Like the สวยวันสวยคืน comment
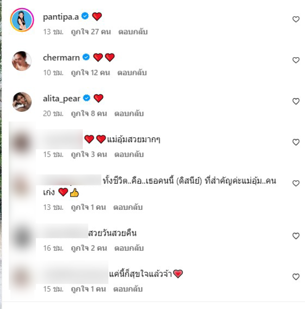The height and width of the screenshot is (309, 305). (x=296, y=236)
